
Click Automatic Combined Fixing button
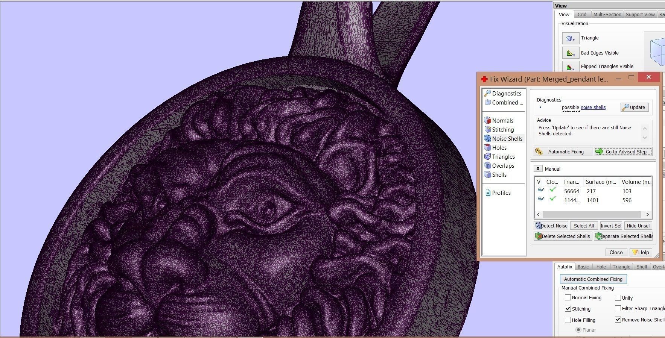coord(593,279)
